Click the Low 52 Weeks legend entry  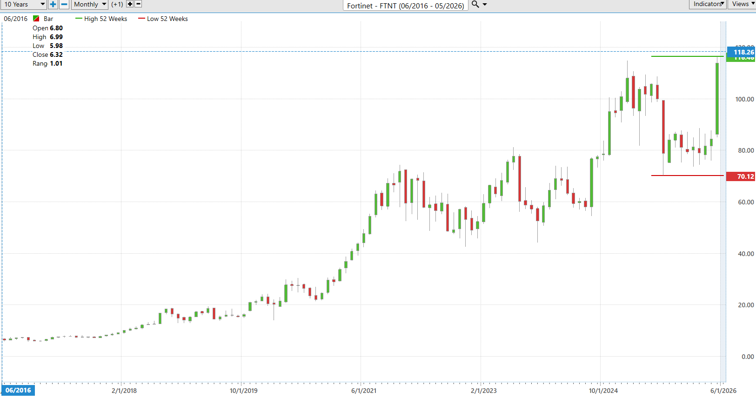163,19
